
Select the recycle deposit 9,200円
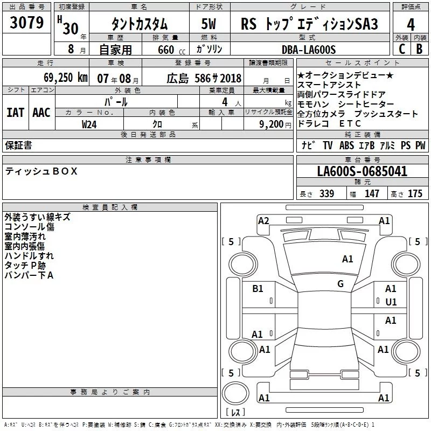275,124
